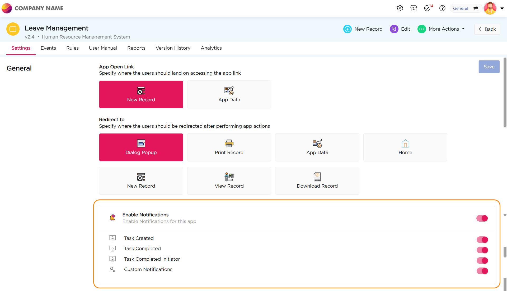Select Download Record redirect tile
This screenshot has height=291, width=507.
click(x=317, y=181)
